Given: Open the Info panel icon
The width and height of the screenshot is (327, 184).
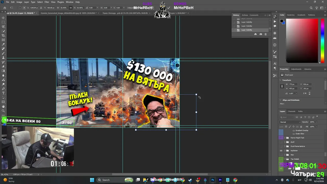Looking at the screenshot, I should tap(275, 45).
